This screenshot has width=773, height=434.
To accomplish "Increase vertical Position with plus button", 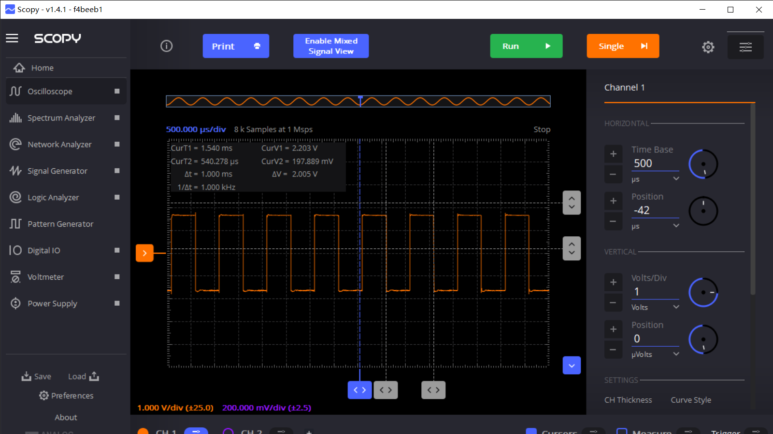I will [x=613, y=329].
